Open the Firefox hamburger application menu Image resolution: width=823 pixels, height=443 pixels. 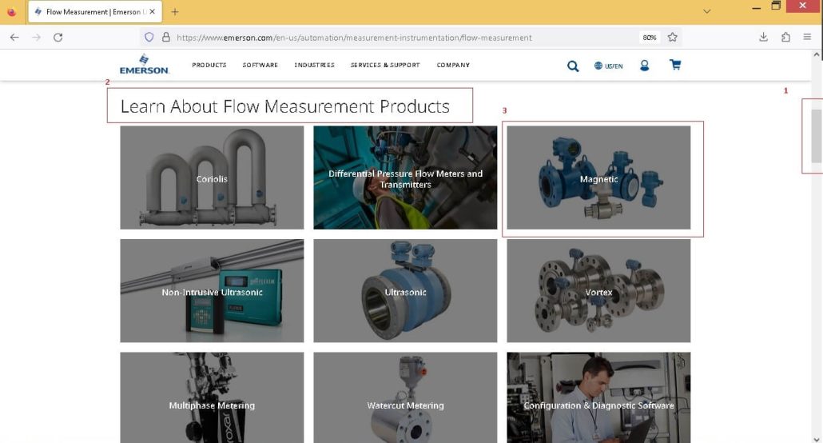click(x=807, y=37)
